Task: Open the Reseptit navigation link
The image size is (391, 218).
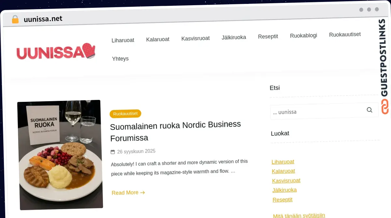Action: [x=268, y=36]
